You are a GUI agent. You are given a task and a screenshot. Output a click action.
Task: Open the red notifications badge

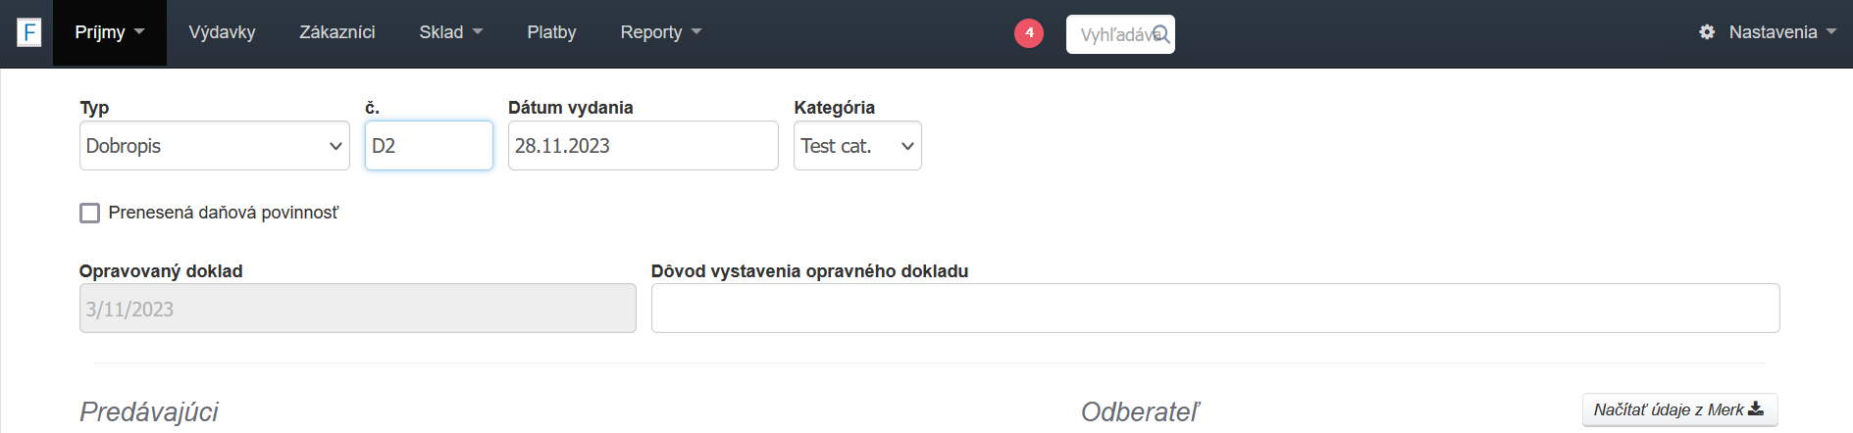click(x=1028, y=33)
